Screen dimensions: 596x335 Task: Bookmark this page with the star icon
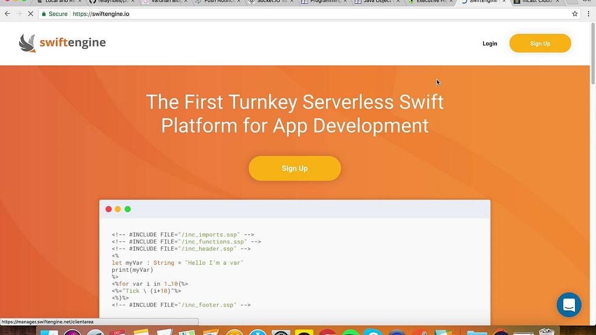pos(574,13)
